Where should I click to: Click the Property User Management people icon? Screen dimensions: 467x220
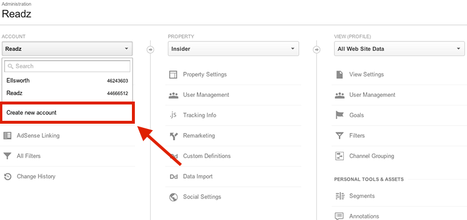[173, 95]
